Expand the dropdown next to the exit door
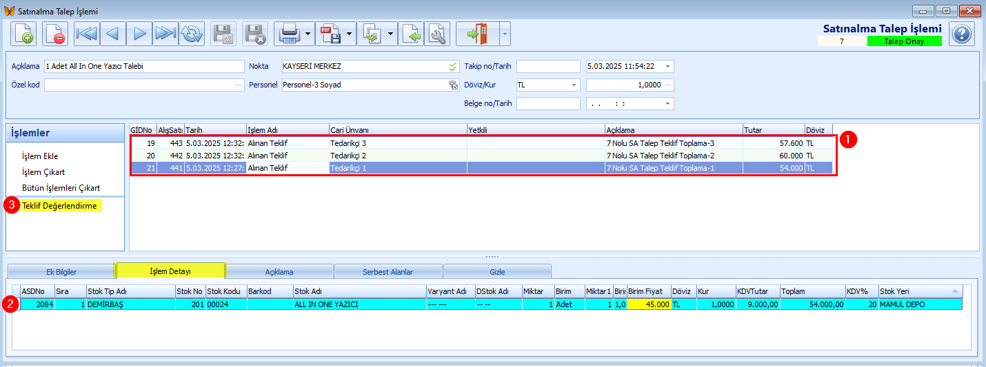Screen dimensions: 986x367 tap(505, 33)
